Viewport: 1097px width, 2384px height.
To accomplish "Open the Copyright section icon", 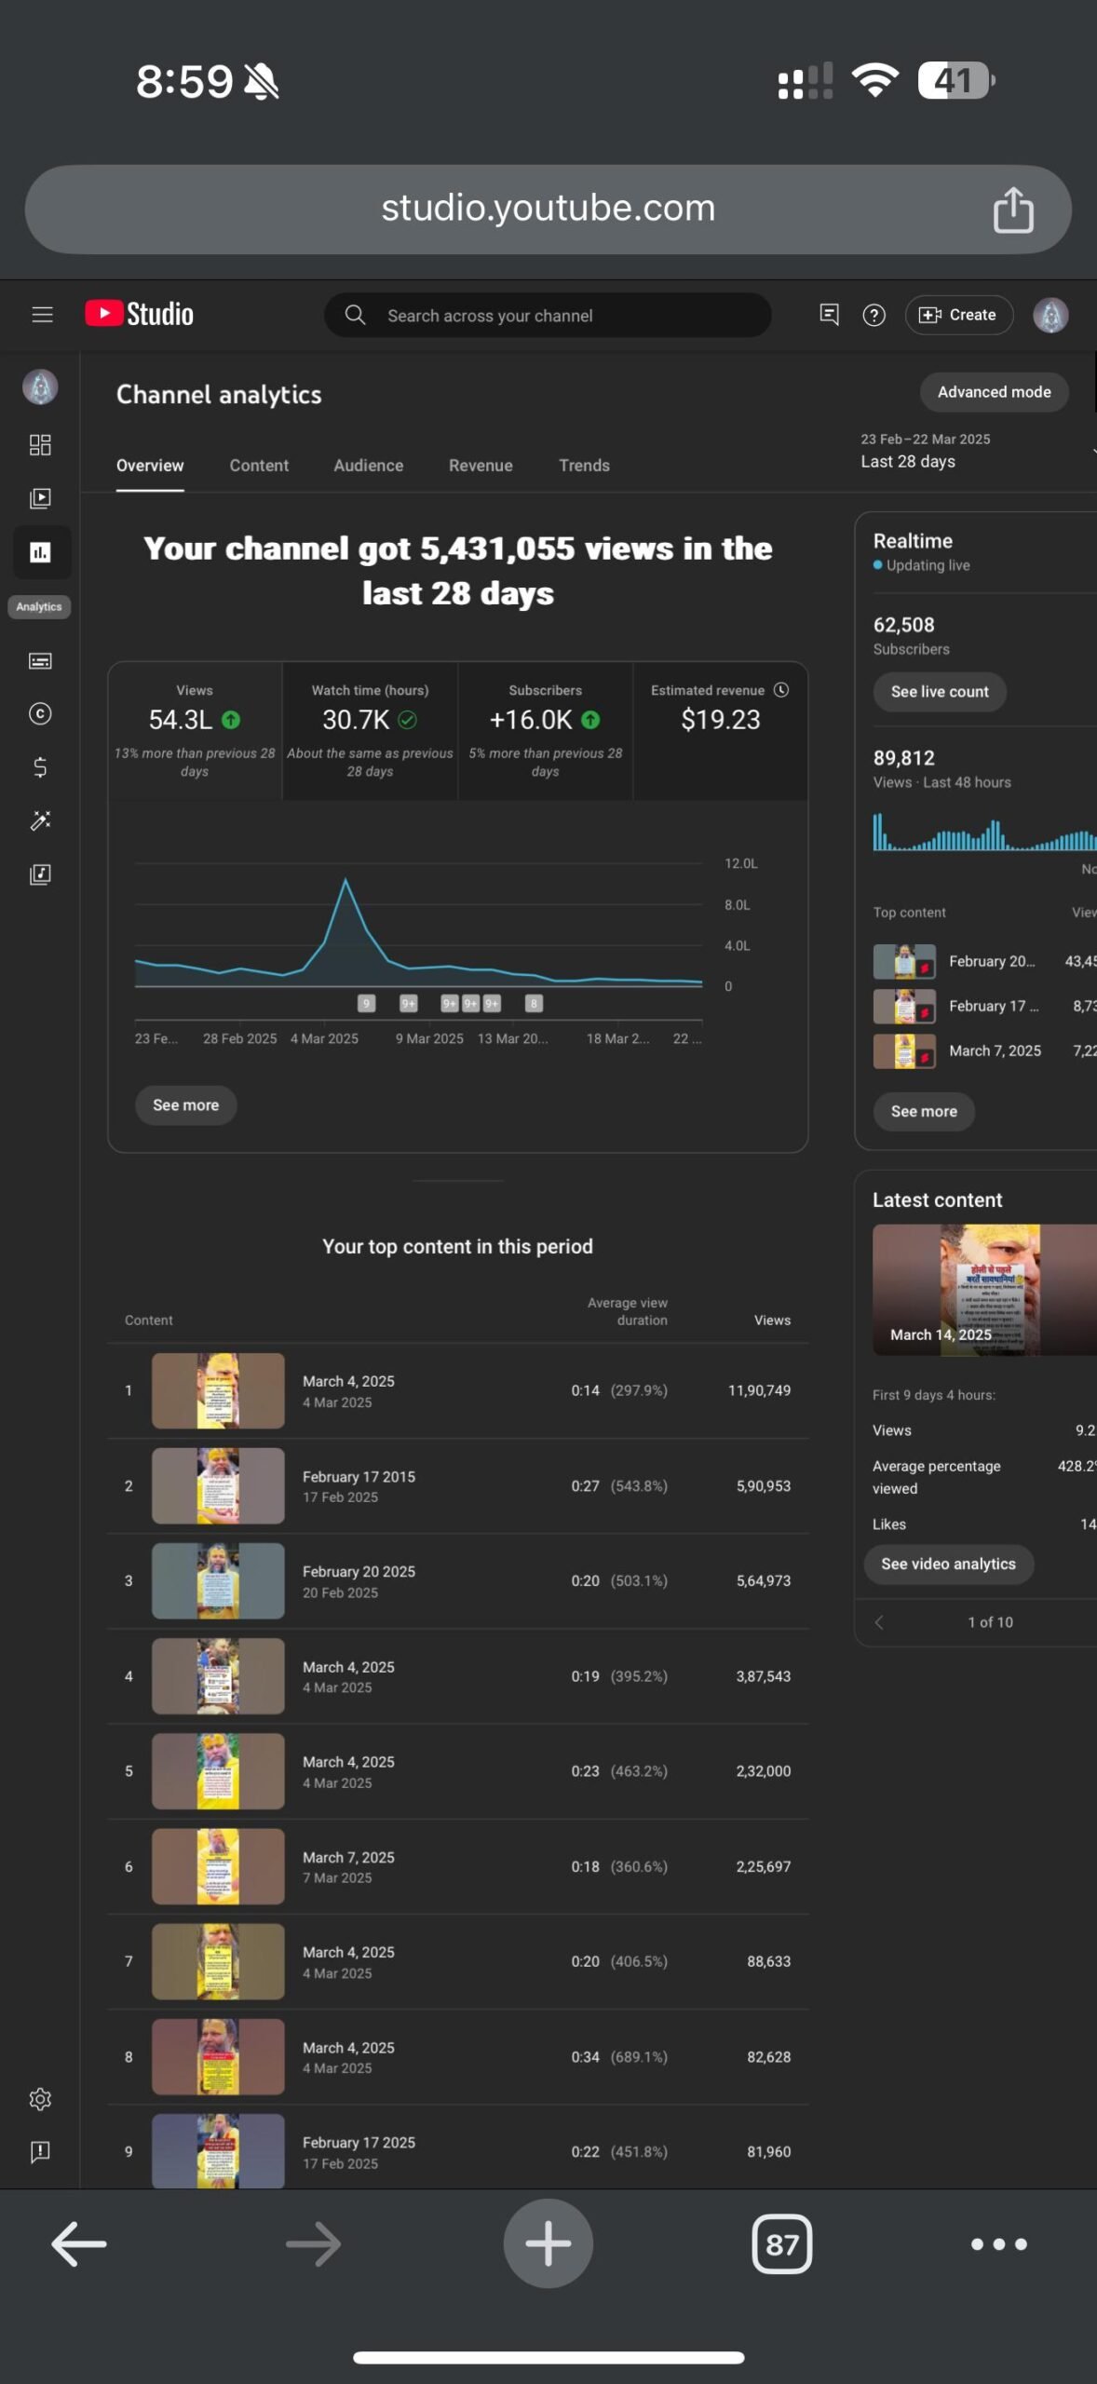I will [x=40, y=714].
